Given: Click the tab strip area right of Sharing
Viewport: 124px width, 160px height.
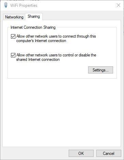Looking at the screenshot, I should tap(81, 17).
